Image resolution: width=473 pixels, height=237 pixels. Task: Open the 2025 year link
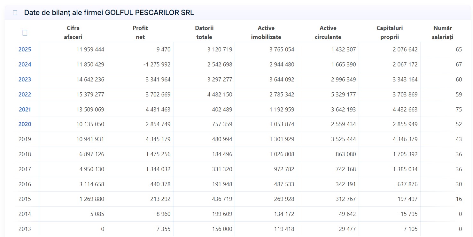coord(25,50)
